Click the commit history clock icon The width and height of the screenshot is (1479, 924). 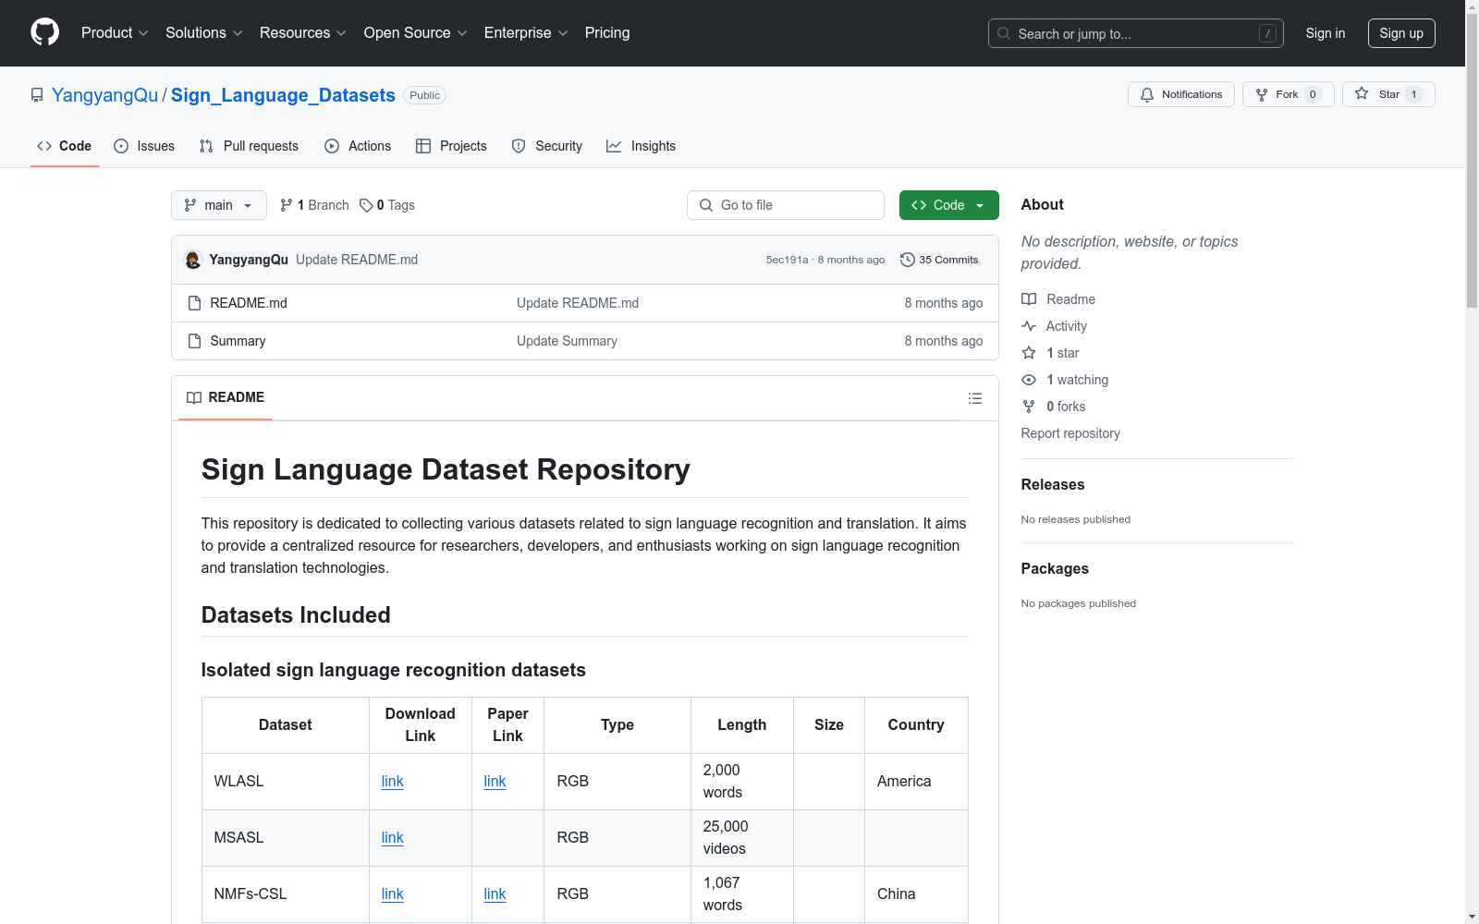908,260
